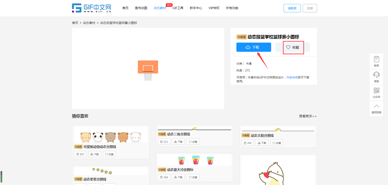
Task: Open the 动态夏天冷饮图标 title
Action: point(180,170)
